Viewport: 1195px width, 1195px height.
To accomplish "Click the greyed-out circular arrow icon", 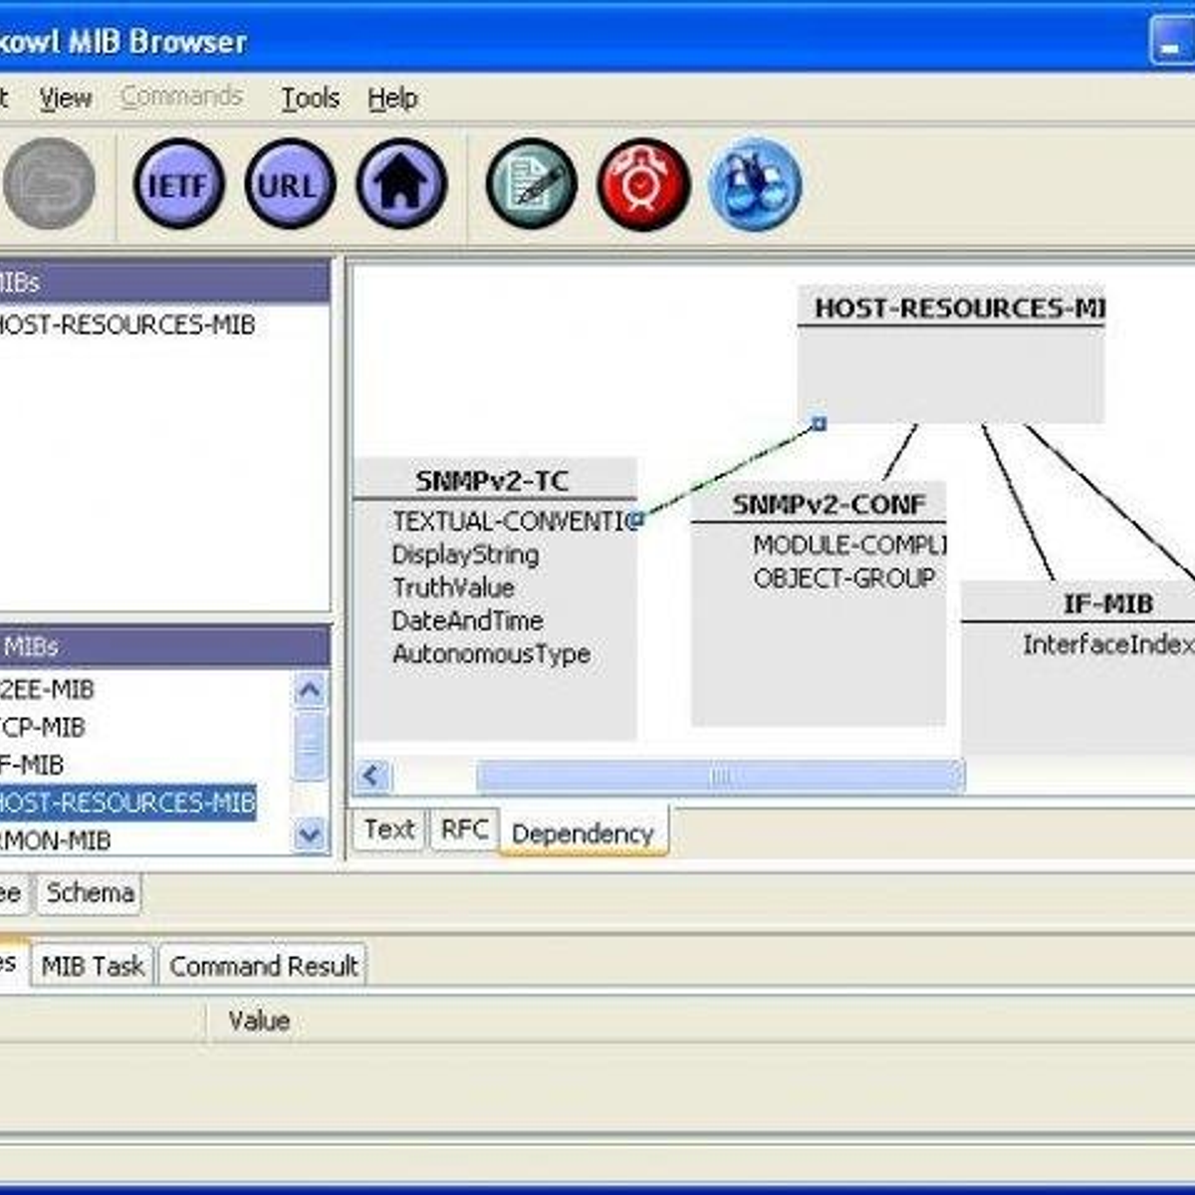I will point(49,184).
